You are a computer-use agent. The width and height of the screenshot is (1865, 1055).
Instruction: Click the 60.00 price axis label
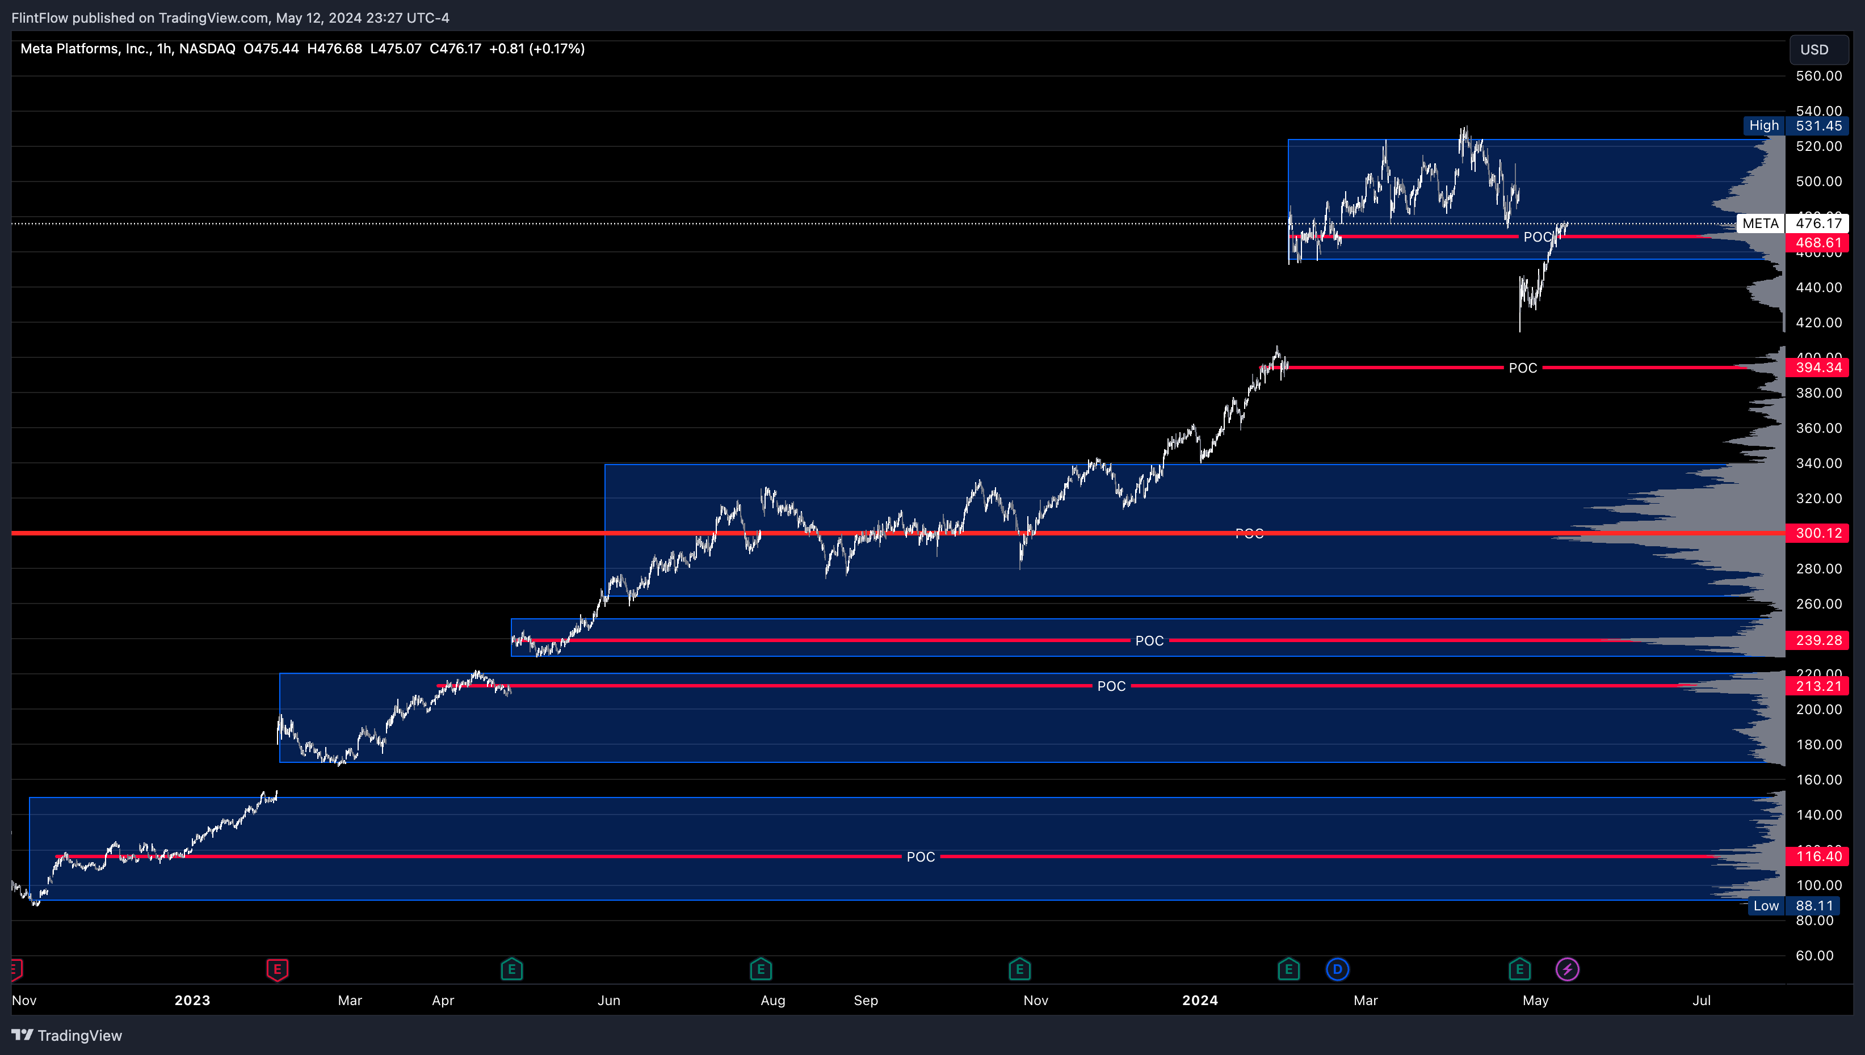(1814, 956)
